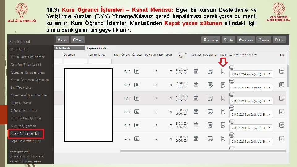Open Kurs İşlemleri icon in 12/15 row ending 06.06.2021

pos(210,139)
